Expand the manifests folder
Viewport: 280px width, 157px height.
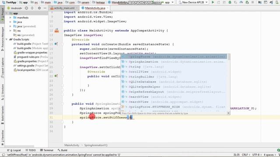[10, 17]
